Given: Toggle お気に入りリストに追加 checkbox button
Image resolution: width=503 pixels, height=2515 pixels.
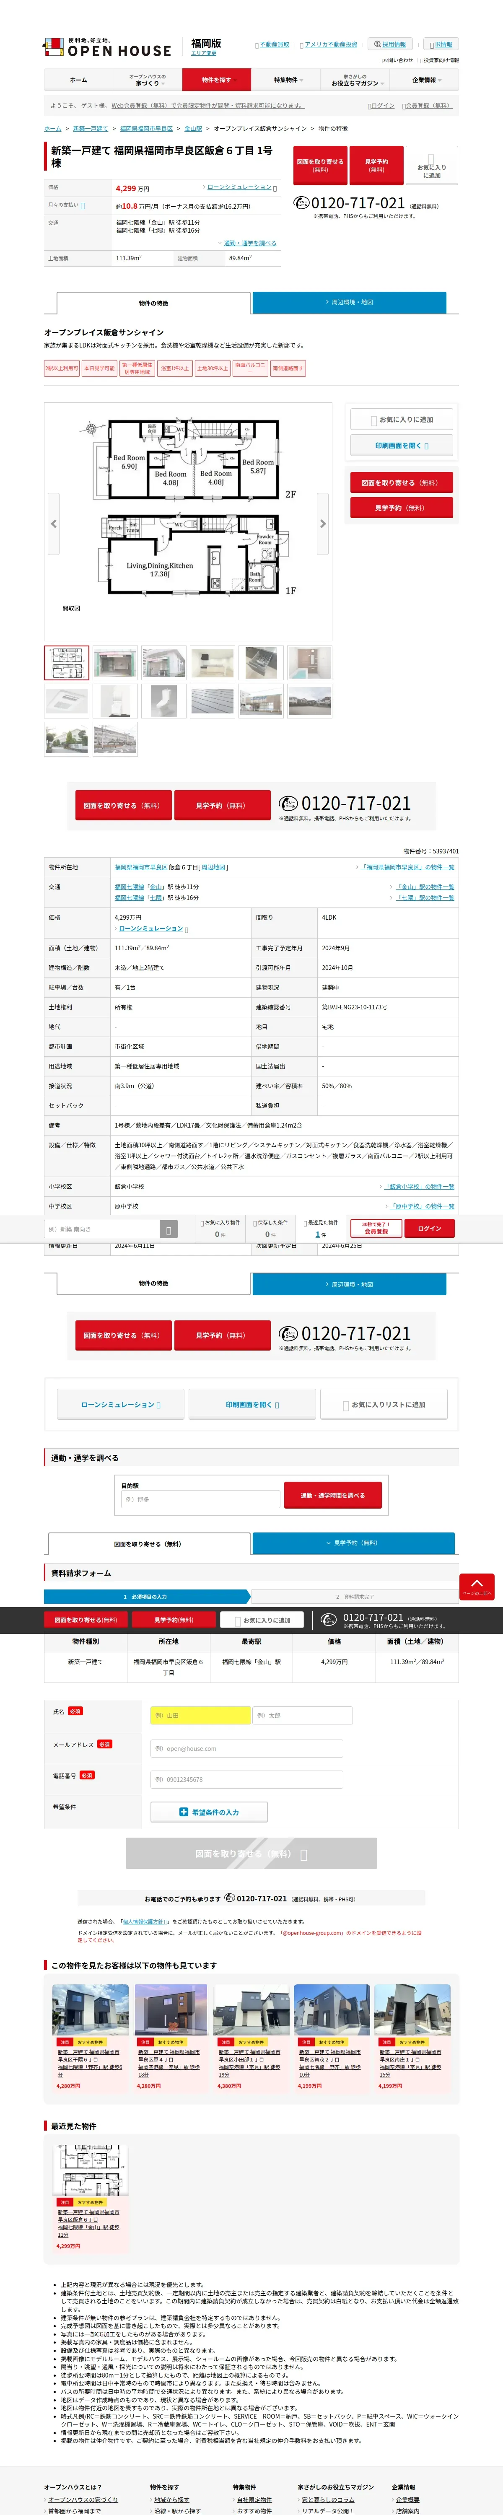Looking at the screenshot, I should tap(385, 1404).
